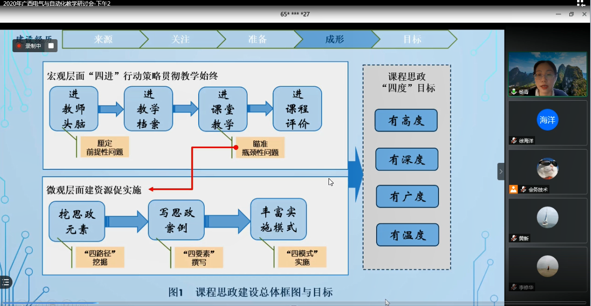Click the muted mic icon for 徐海洋
The image size is (591, 306).
click(513, 141)
